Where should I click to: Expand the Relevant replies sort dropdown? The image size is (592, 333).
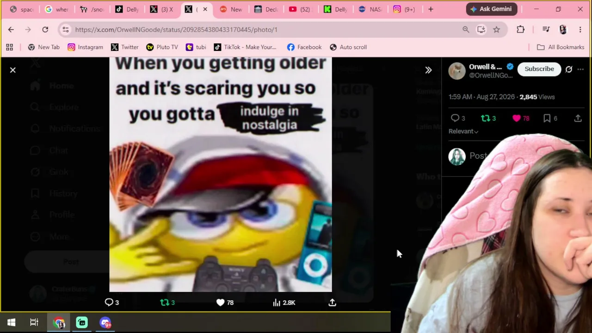pyautogui.click(x=463, y=131)
